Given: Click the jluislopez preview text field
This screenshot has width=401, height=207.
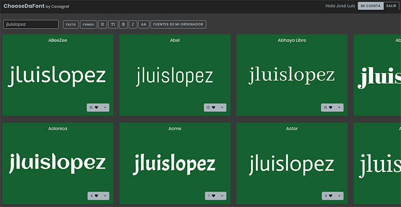Looking at the screenshot, I should click(x=31, y=24).
